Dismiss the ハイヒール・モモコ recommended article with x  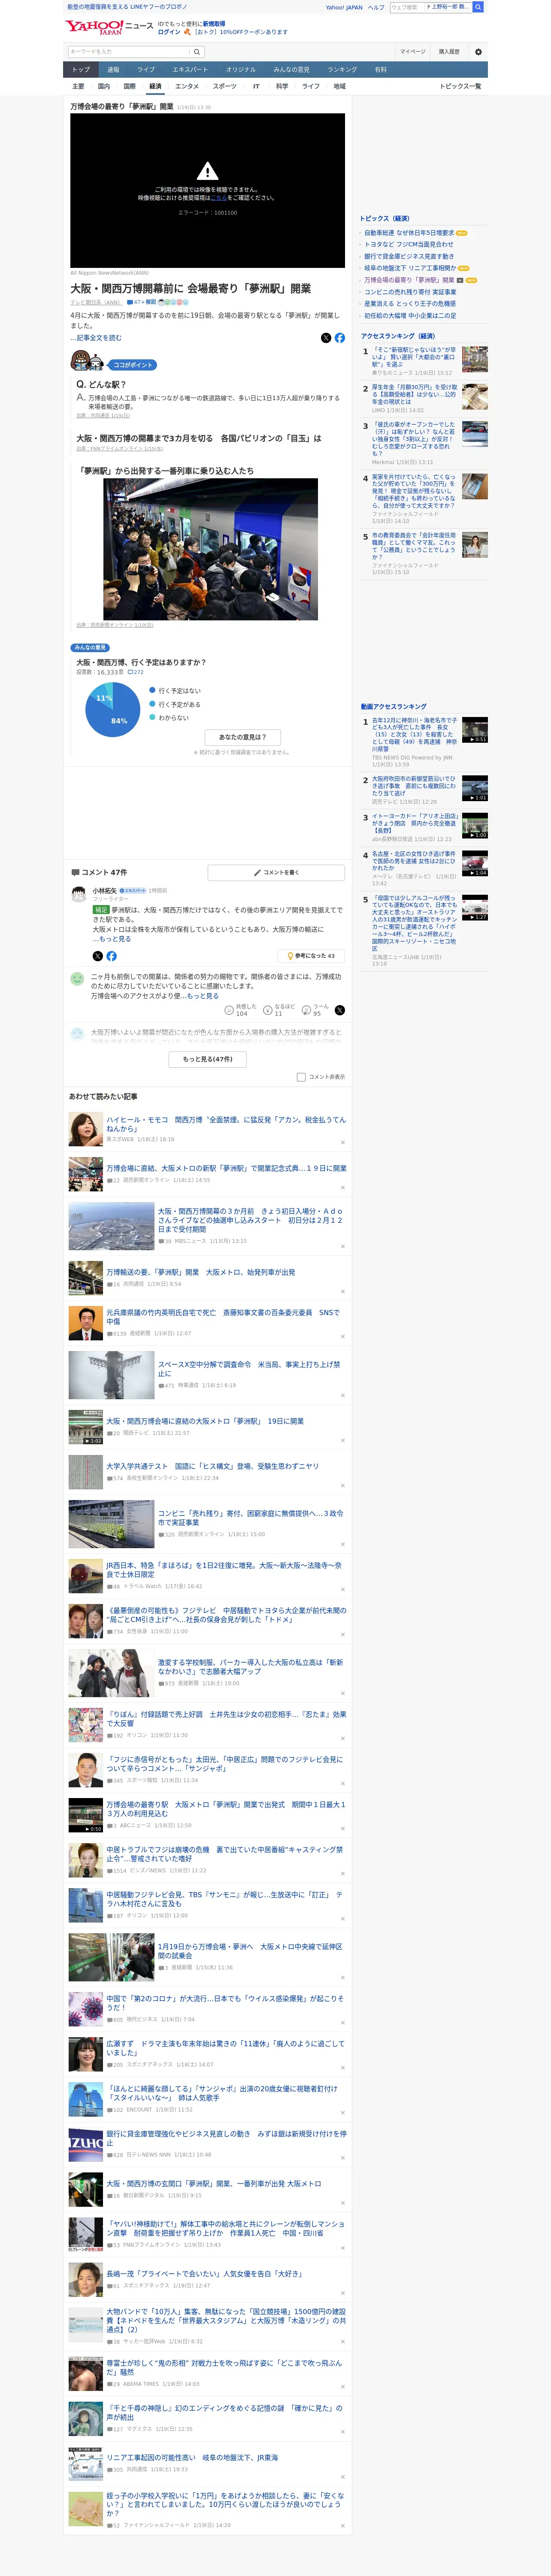[342, 1142]
